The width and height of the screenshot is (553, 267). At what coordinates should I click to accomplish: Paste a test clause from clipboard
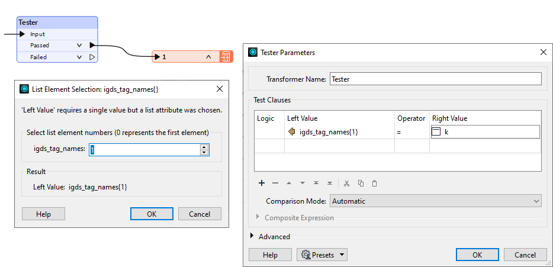374,184
